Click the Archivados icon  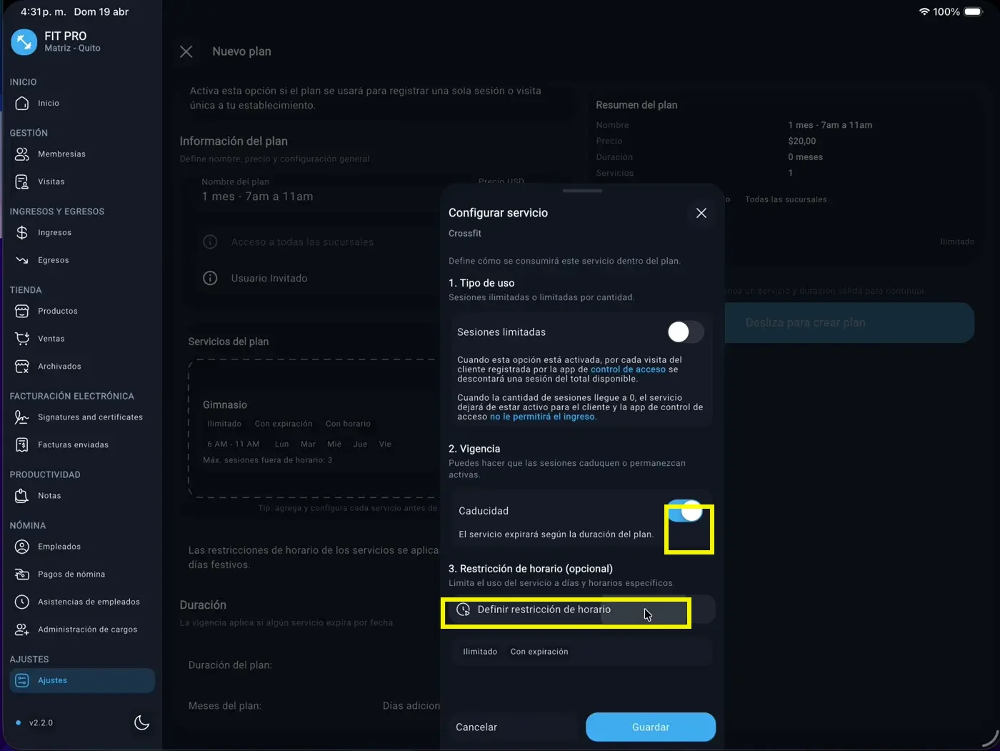pyautogui.click(x=21, y=366)
